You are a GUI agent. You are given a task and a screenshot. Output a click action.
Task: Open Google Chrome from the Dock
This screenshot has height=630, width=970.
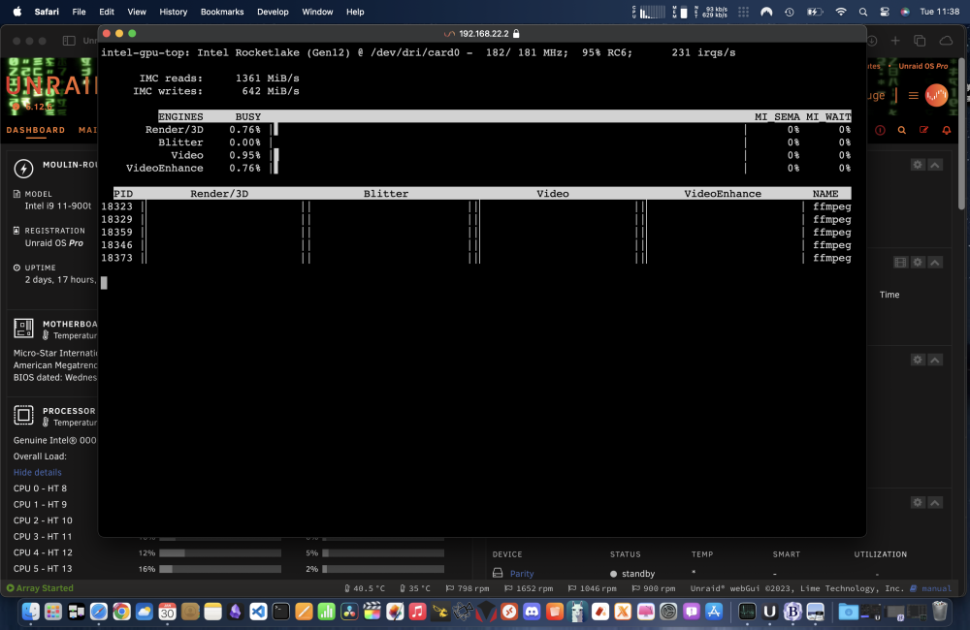pos(121,613)
